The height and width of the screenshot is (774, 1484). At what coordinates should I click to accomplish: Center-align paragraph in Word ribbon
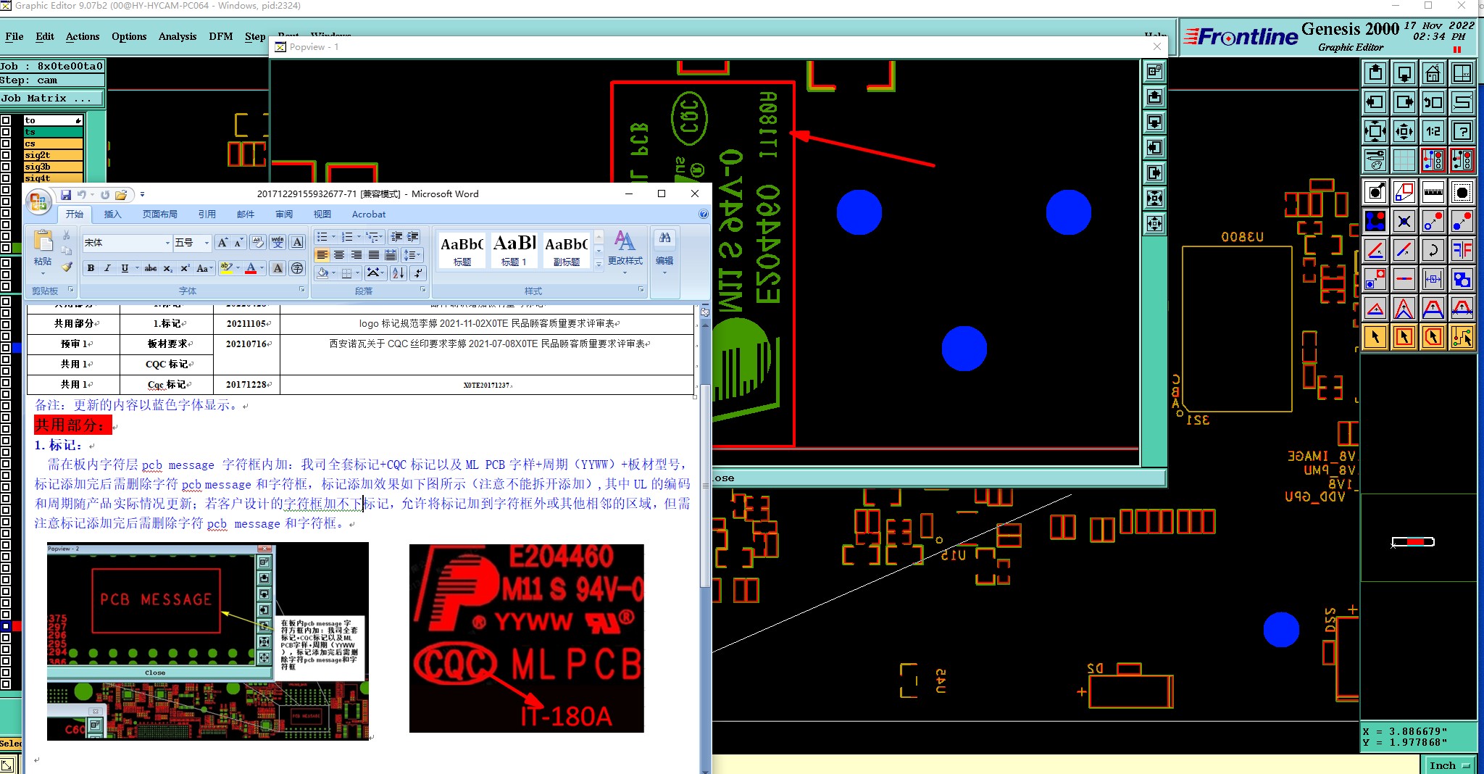pyautogui.click(x=339, y=255)
